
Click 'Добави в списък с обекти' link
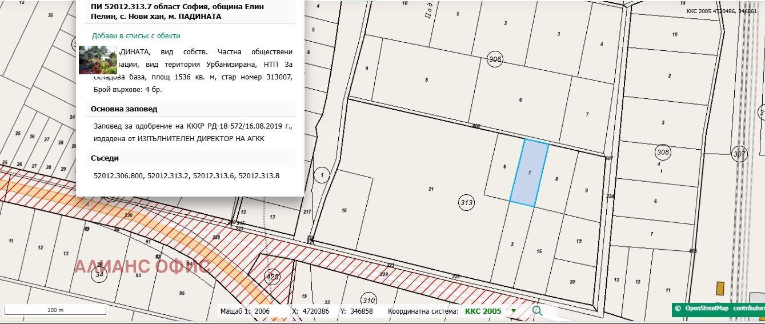click(x=136, y=35)
